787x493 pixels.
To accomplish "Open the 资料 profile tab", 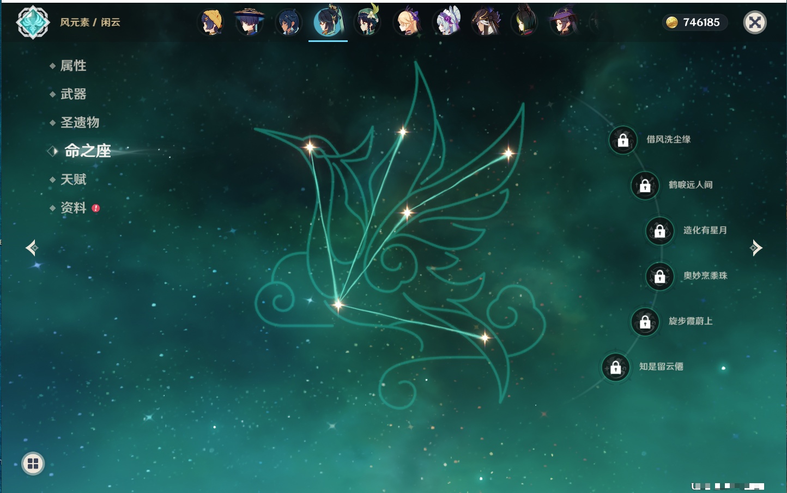I will click(73, 208).
